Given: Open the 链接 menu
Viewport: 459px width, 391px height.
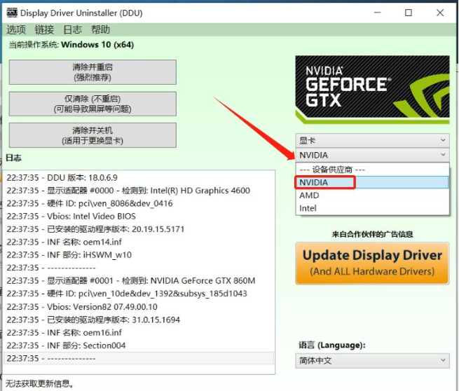Looking at the screenshot, I should (x=44, y=30).
